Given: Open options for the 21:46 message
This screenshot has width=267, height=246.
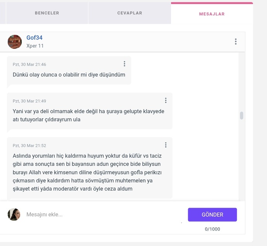Looking at the screenshot, I should point(125,64).
